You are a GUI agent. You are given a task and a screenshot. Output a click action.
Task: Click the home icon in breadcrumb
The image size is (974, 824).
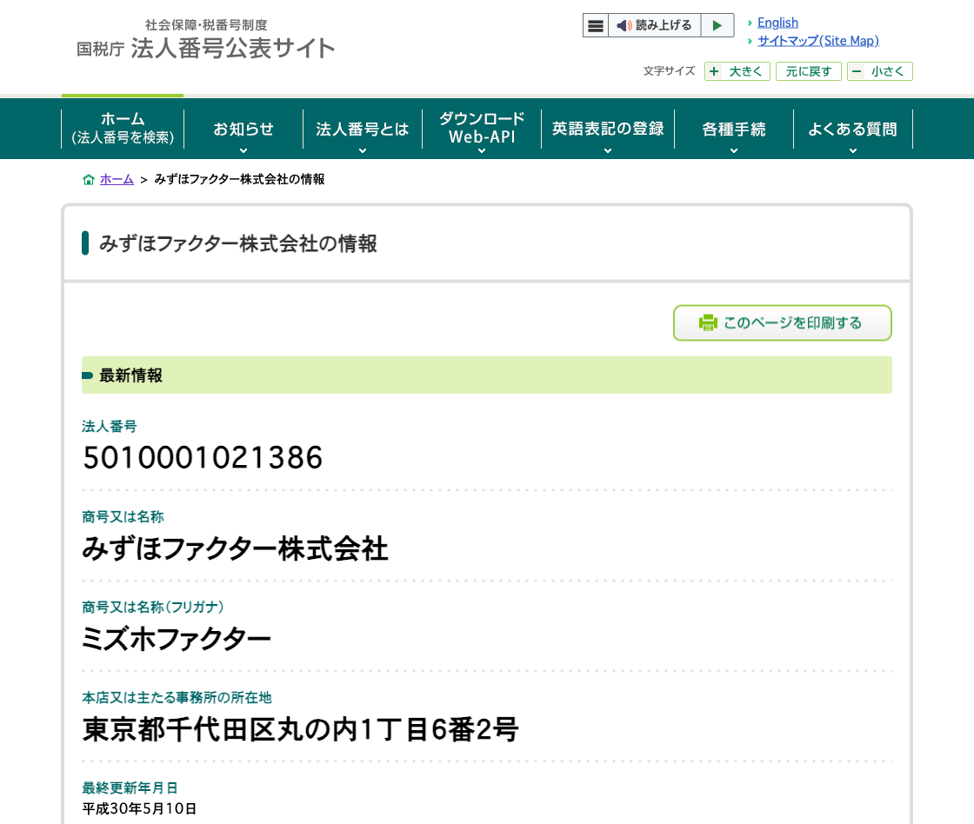coord(88,179)
